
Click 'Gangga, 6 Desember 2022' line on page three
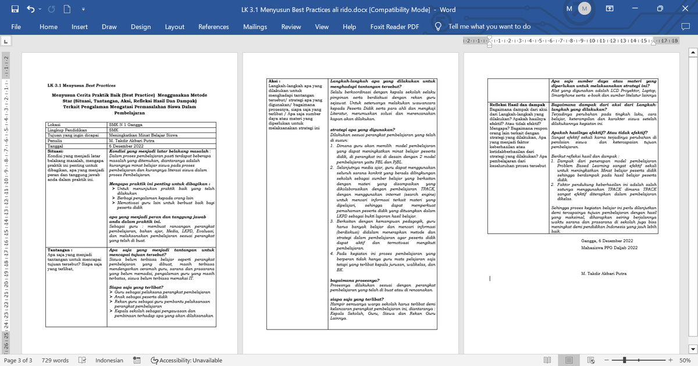pos(607,241)
